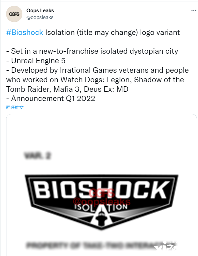Screen dimensions: 198x256
Task: Click the ISOLATION subtitle in the logo
Action: click(x=101, y=208)
